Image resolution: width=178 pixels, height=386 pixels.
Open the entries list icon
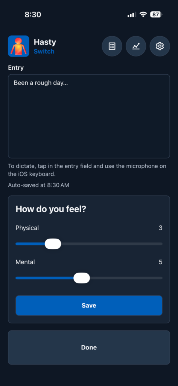pyautogui.click(x=112, y=46)
